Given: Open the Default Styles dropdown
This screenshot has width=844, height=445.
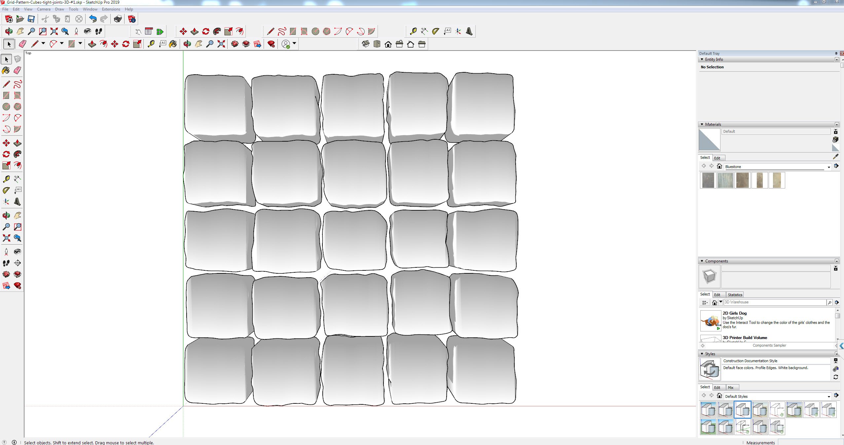Looking at the screenshot, I should click(x=828, y=396).
